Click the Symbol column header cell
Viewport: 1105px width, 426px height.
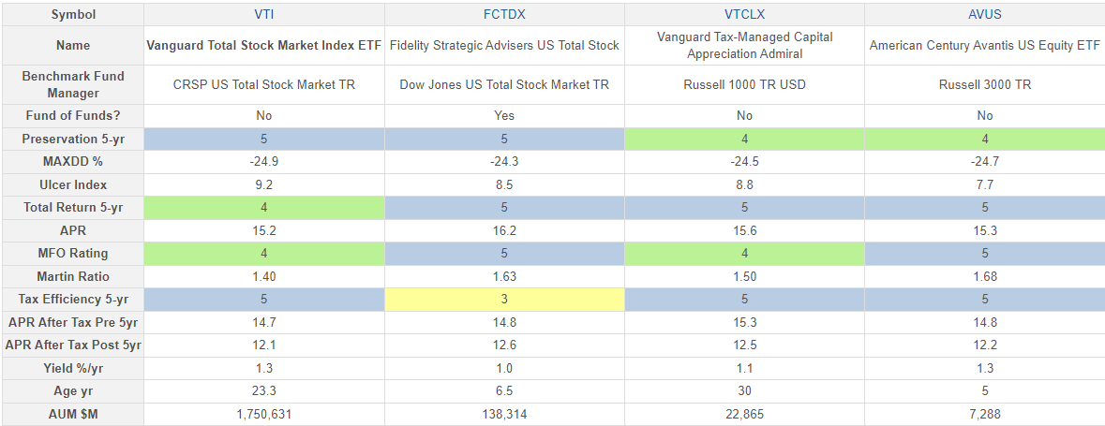[x=73, y=15]
